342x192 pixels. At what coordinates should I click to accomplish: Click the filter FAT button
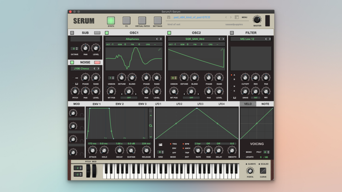[256, 98]
